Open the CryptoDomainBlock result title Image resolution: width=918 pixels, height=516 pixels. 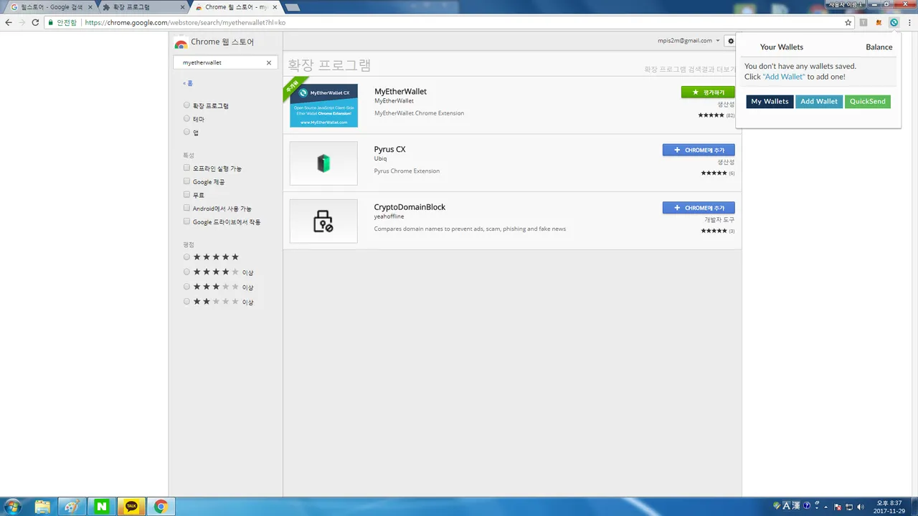[x=410, y=207]
